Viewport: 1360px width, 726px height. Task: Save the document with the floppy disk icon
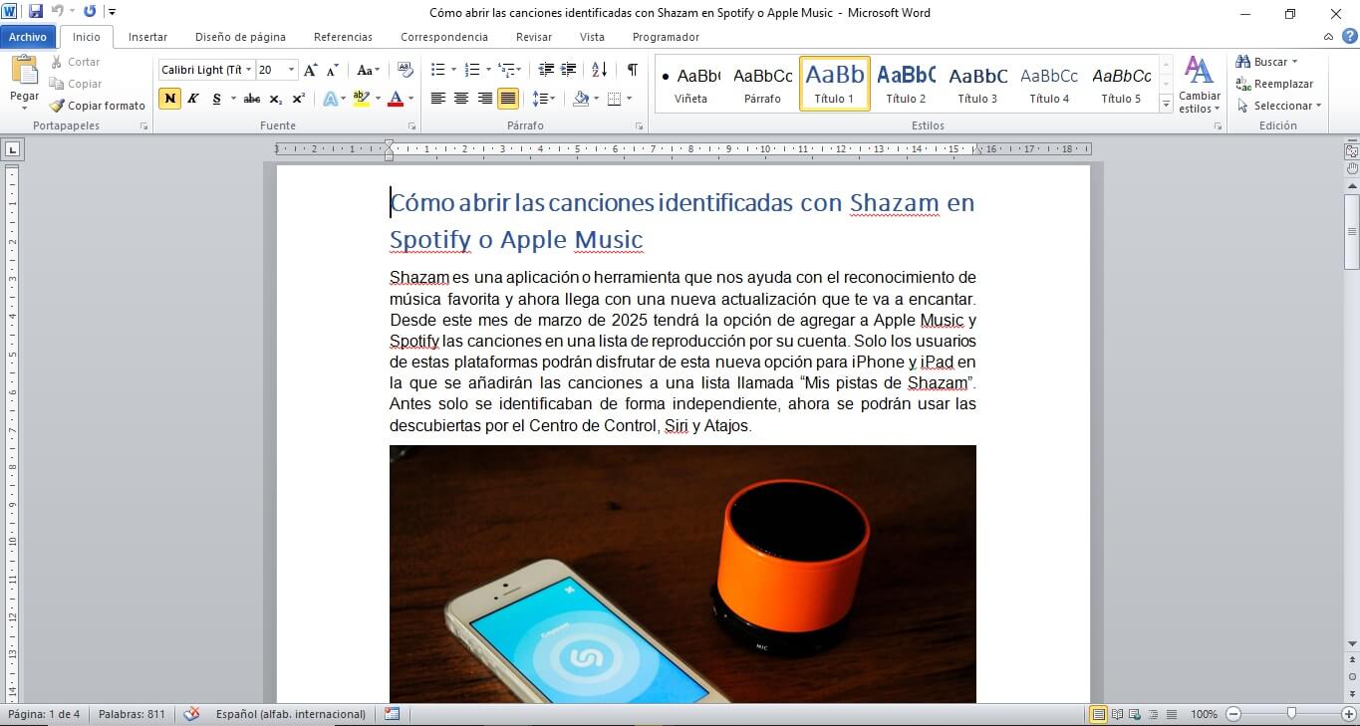click(36, 12)
